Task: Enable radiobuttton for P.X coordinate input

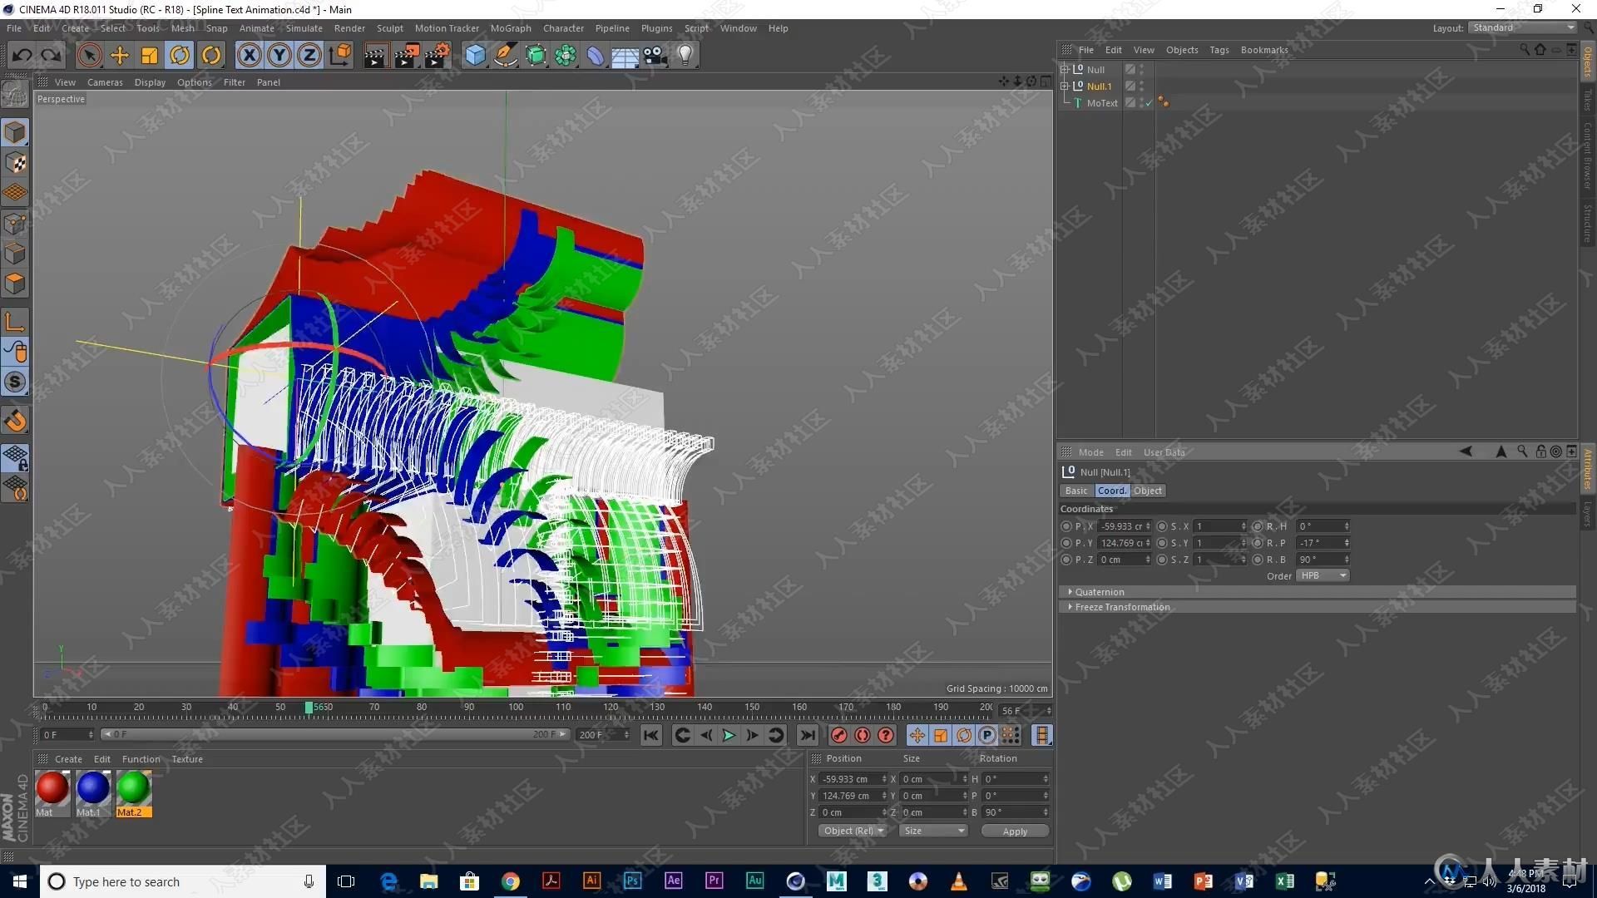Action: click(x=1068, y=526)
